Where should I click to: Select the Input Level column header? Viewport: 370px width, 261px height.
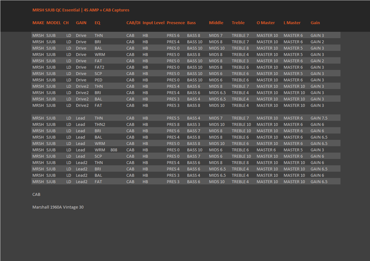point(153,23)
